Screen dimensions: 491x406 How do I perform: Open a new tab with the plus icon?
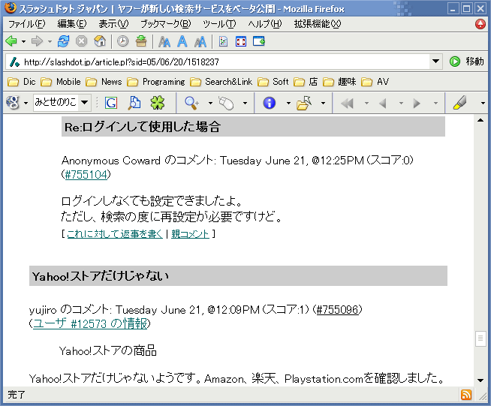[259, 41]
